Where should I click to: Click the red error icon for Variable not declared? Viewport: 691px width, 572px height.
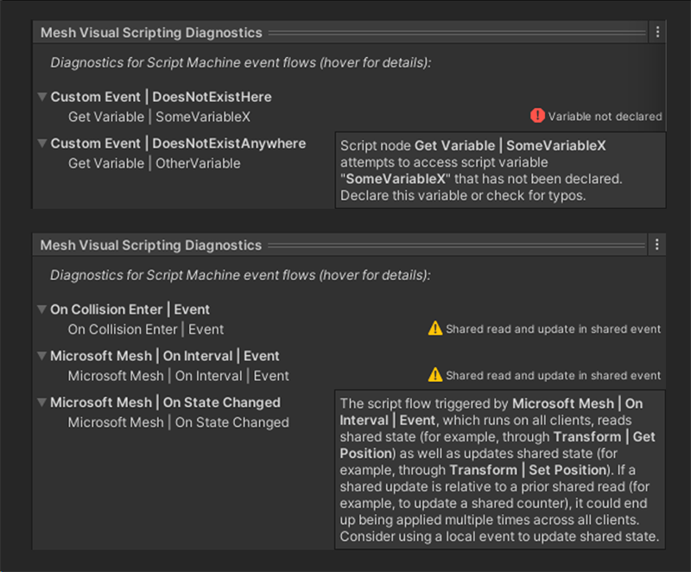pyautogui.click(x=537, y=116)
